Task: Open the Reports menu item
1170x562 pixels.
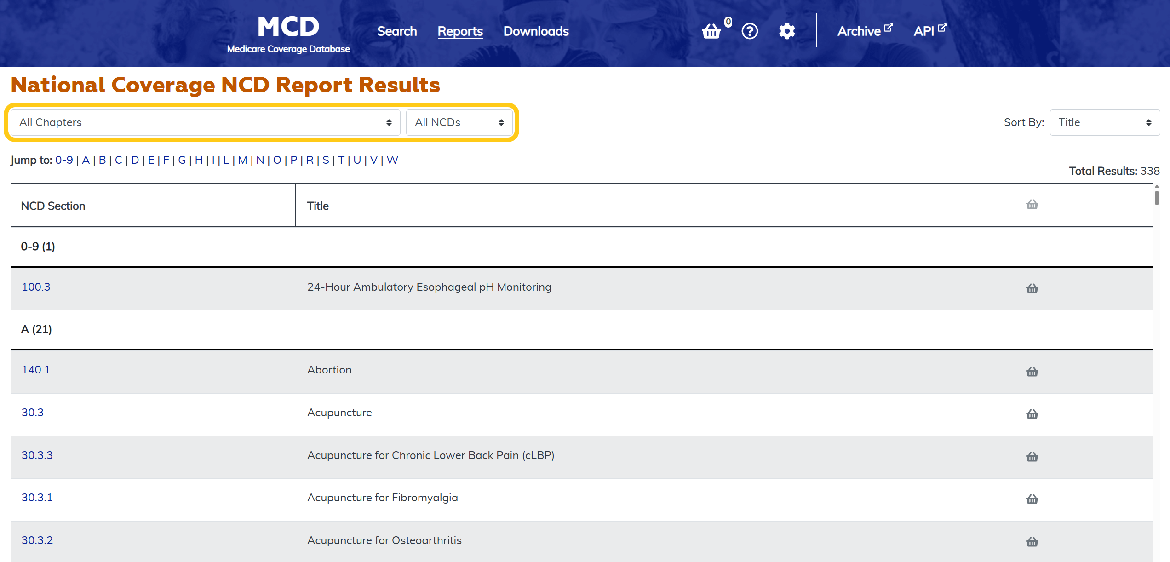Action: [460, 31]
